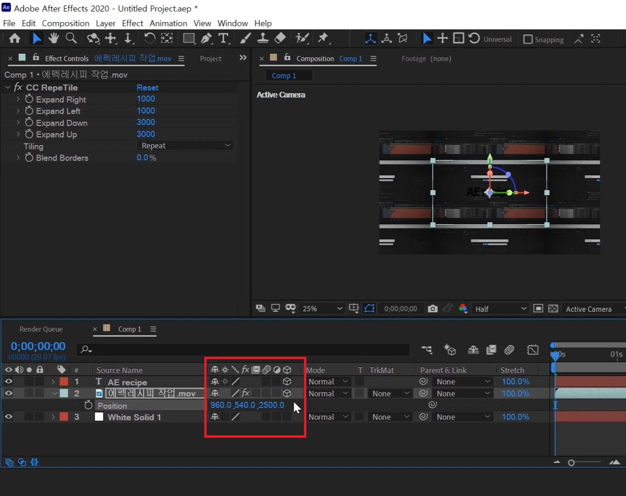Enable the Snapping checkbox
Viewport: 626px width, 496px height.
[x=528, y=39]
